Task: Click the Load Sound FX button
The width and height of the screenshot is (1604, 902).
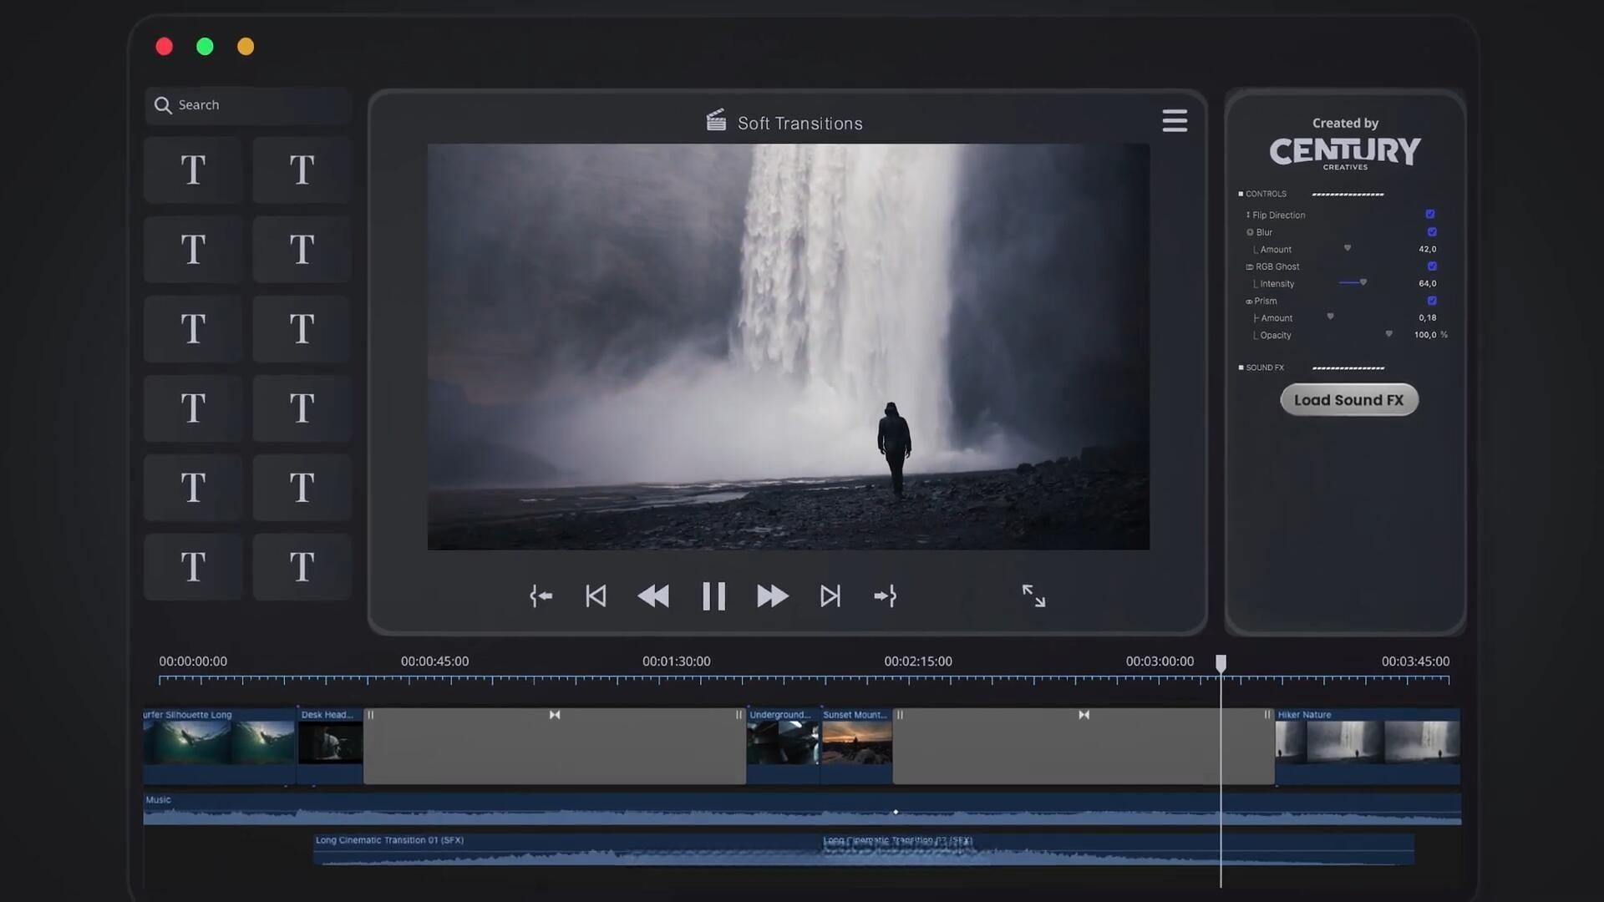Action: [1348, 400]
